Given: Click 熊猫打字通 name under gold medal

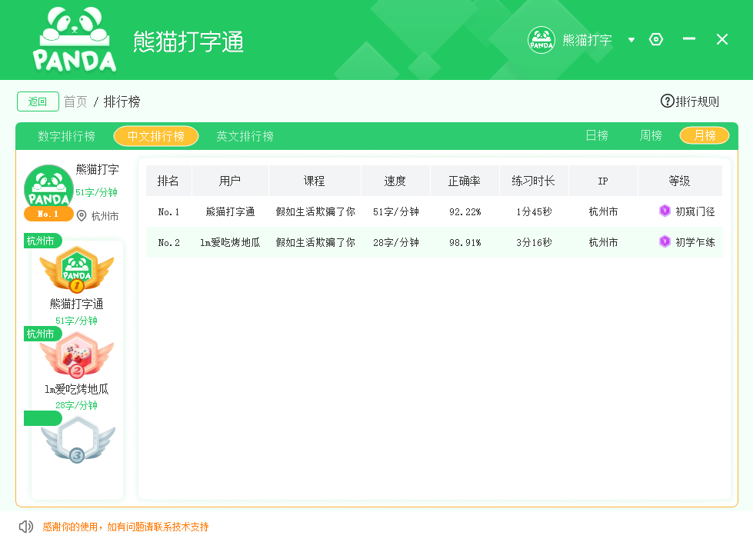Looking at the screenshot, I should (76, 304).
